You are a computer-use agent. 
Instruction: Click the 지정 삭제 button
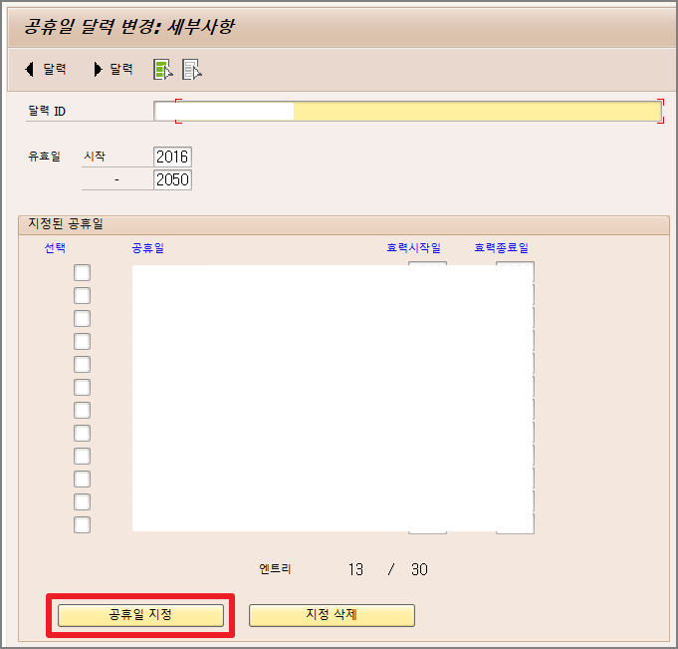332,615
